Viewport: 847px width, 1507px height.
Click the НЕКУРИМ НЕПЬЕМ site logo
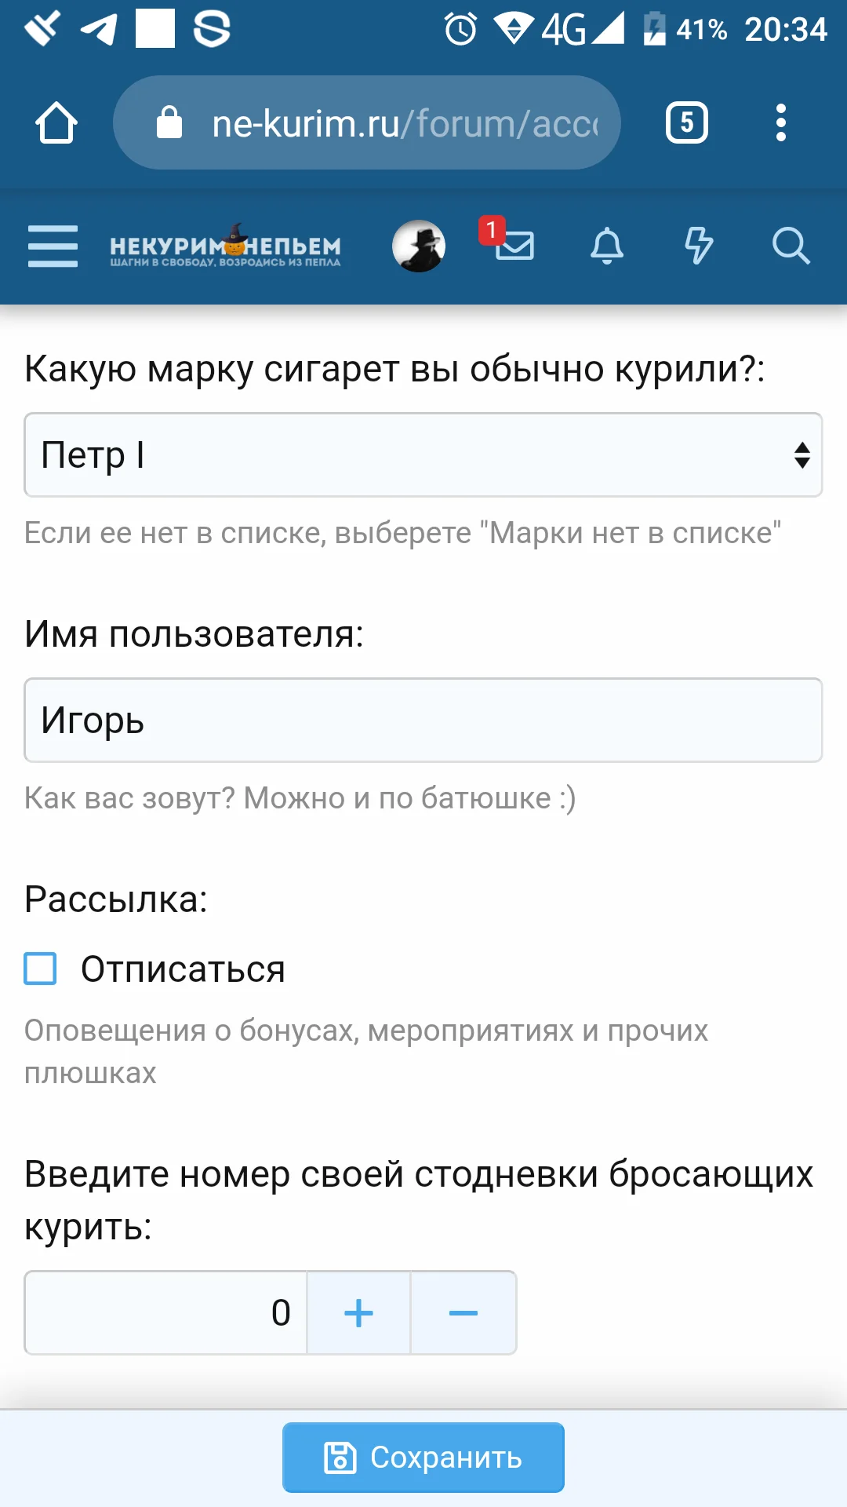click(226, 246)
